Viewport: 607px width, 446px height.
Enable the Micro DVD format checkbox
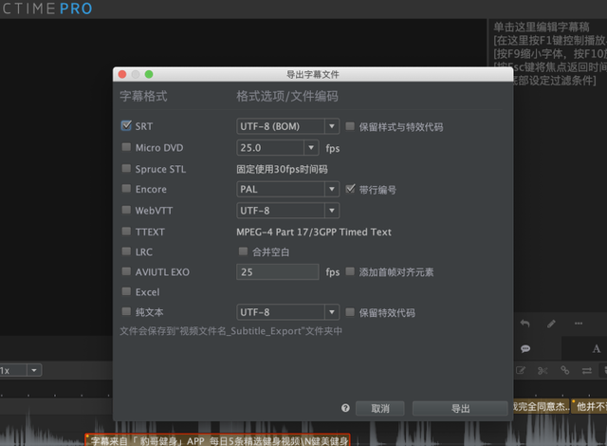[x=126, y=147]
